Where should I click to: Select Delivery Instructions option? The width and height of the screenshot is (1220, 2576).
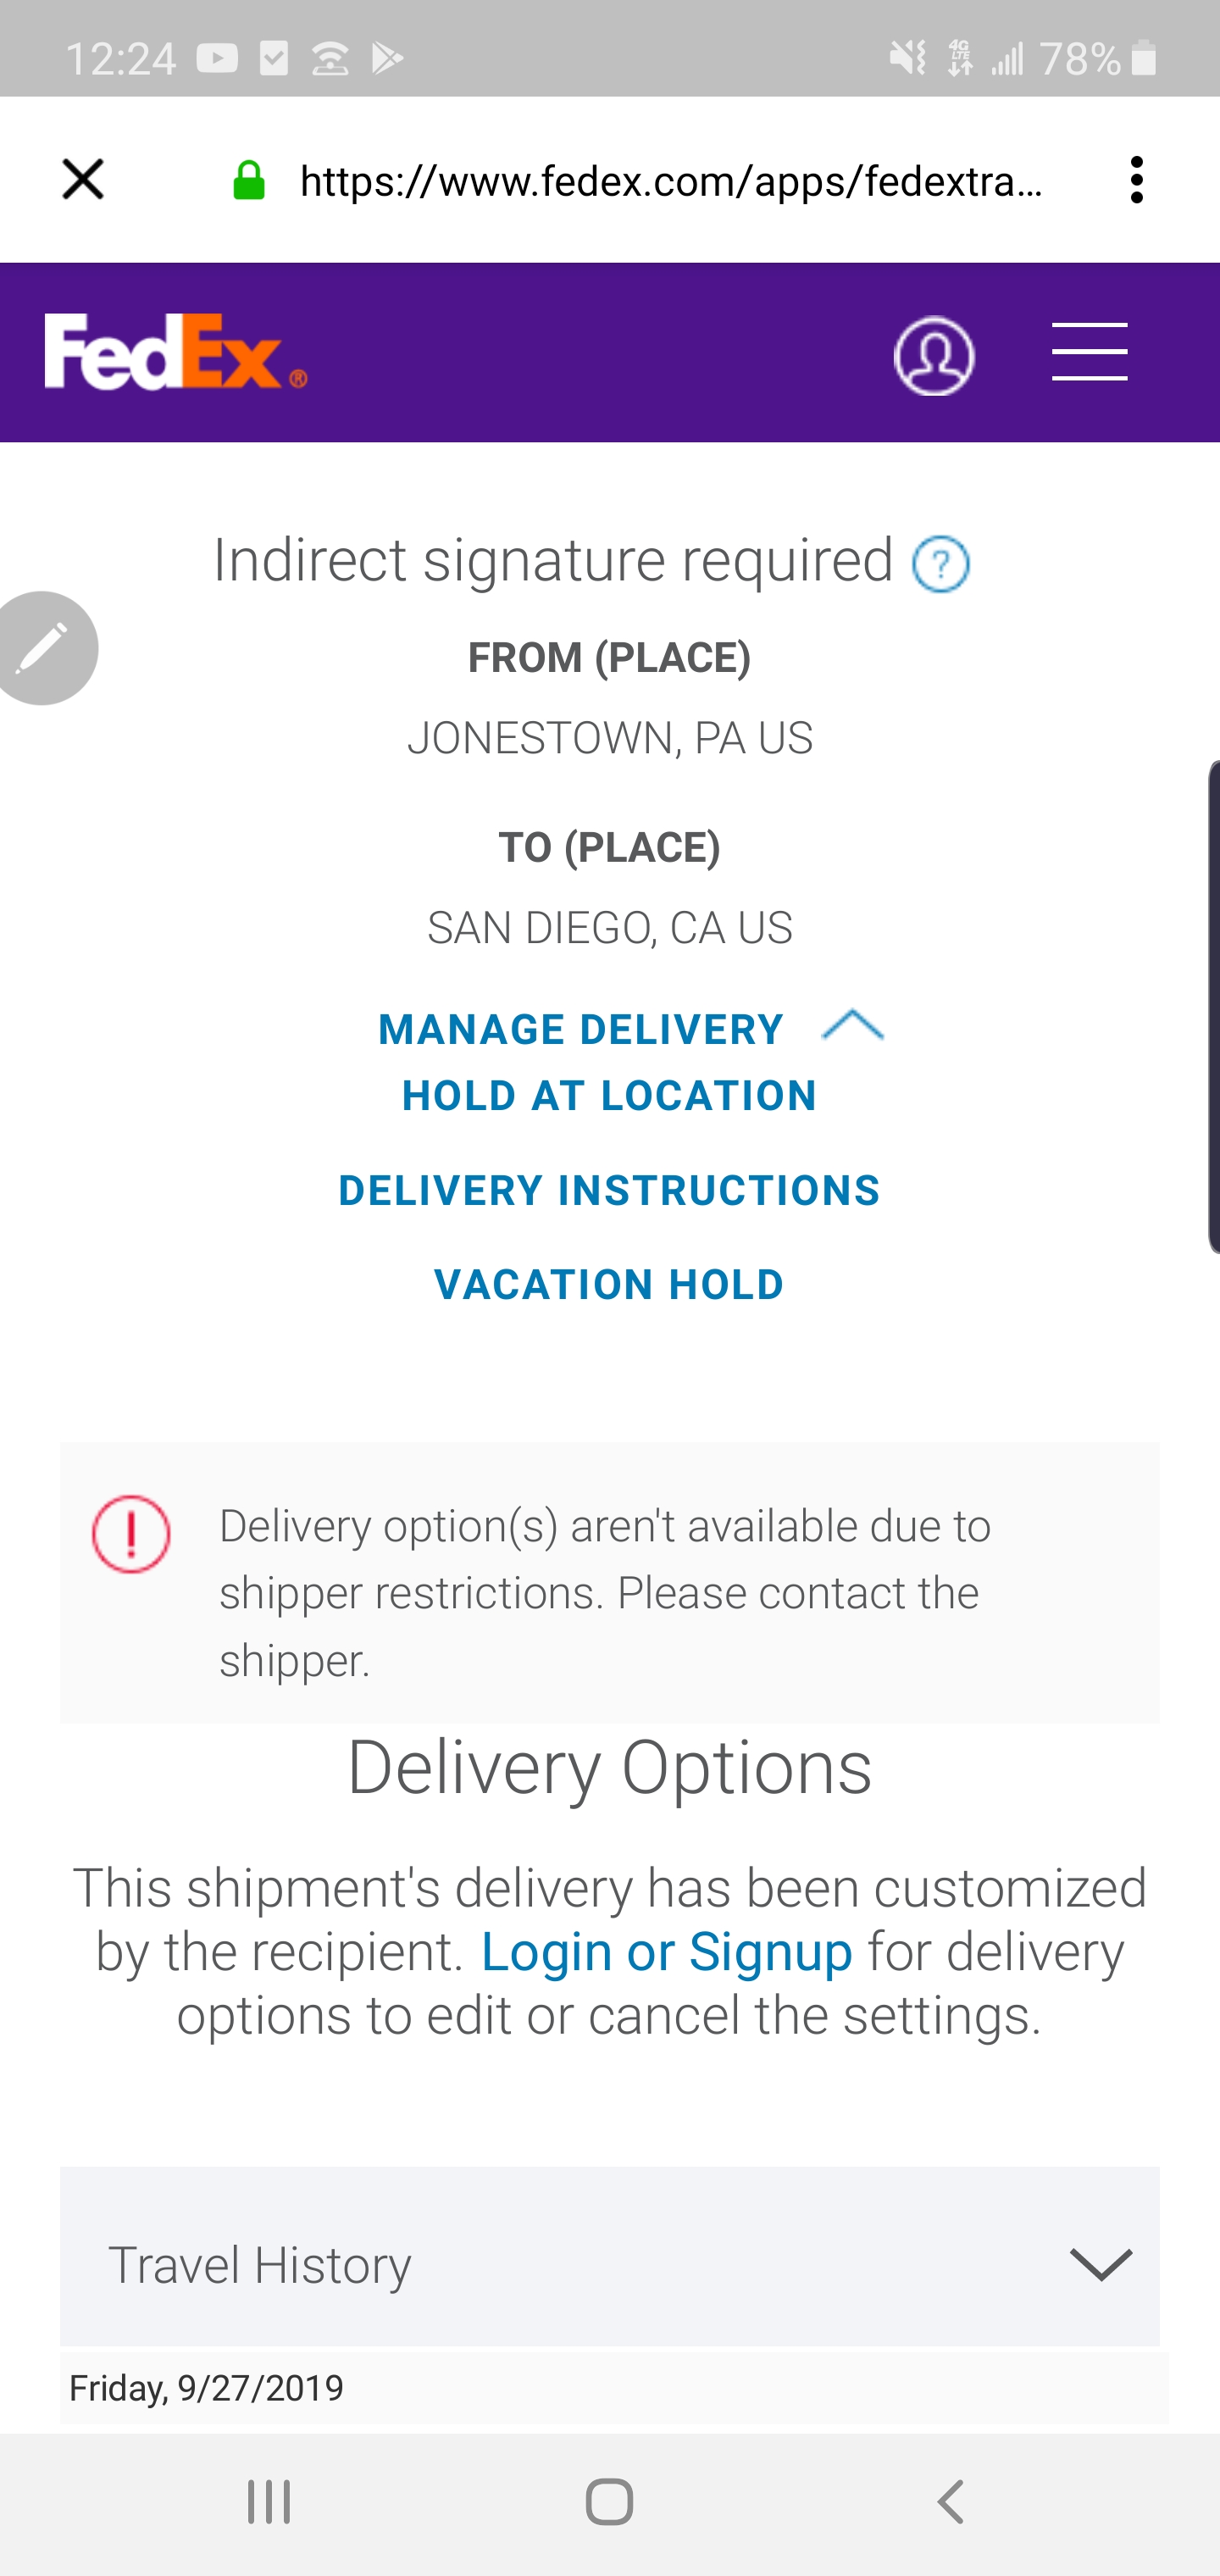tap(609, 1191)
